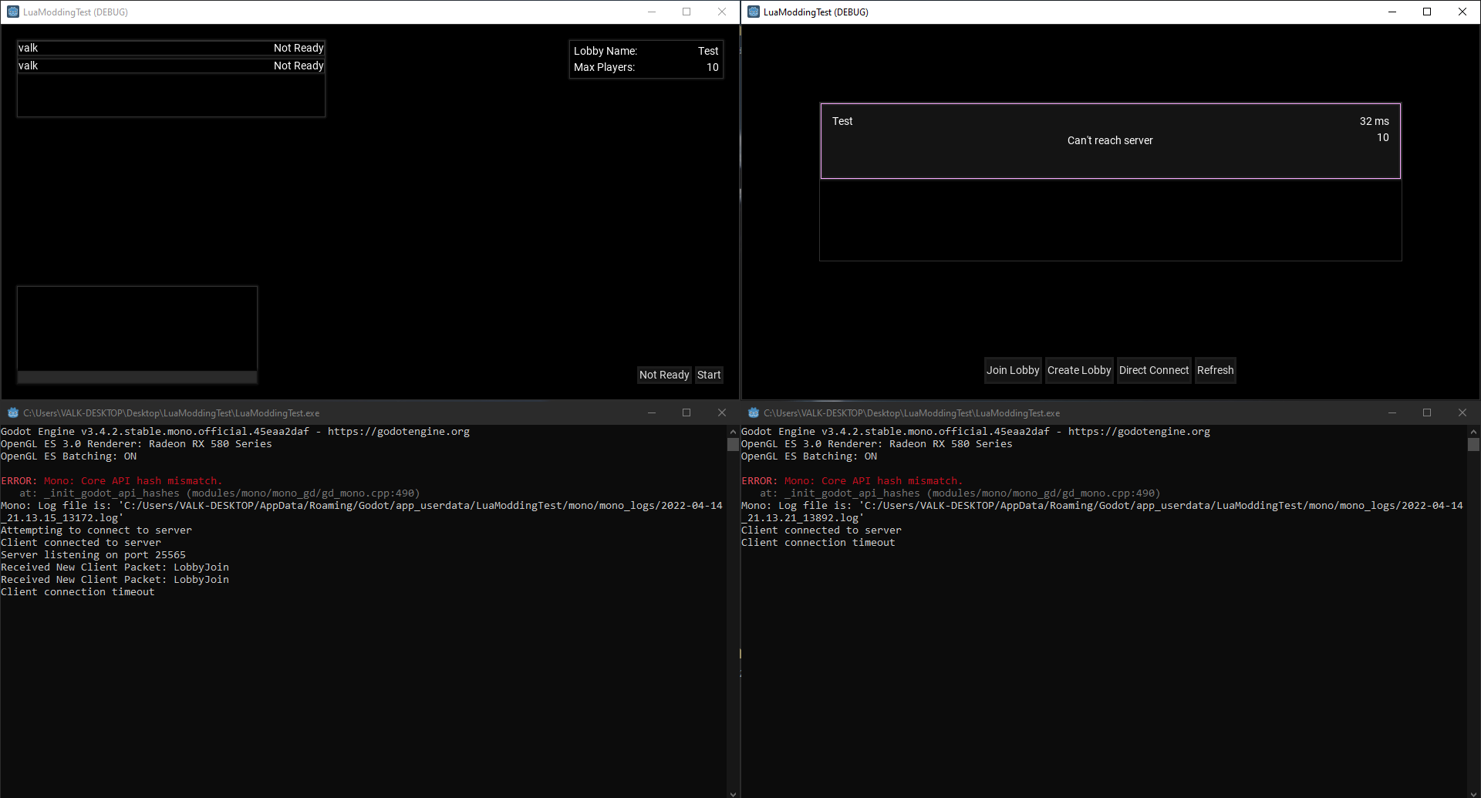Screen dimensions: 1481x798
Task: Click the scroll-up arrow on left console scrollbar
Action: click(733, 431)
